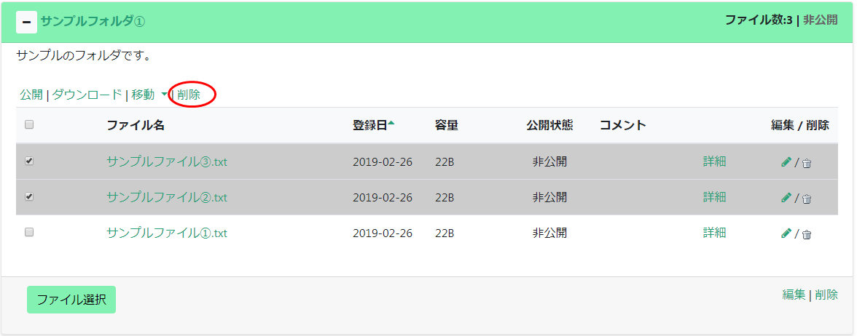Viewport: 857px width, 336px height.
Task: Click trash icon for サンプルファイル③.txt
Action: pyautogui.click(x=807, y=163)
